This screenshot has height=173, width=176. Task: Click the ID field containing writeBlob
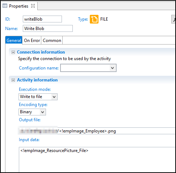42,19
